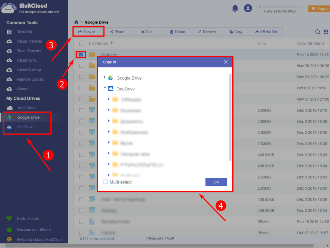Click the Upgrade button
Screen dimensions: 330x248
[319, 9]
